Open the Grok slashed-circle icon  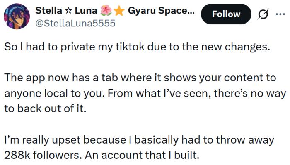262,14
